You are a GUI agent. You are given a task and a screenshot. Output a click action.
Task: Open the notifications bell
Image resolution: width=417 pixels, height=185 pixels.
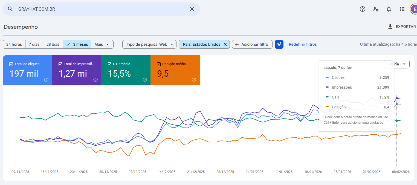[389, 9]
